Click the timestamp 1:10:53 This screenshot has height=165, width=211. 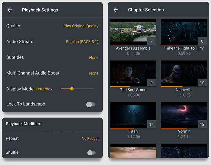pyautogui.click(x=184, y=95)
